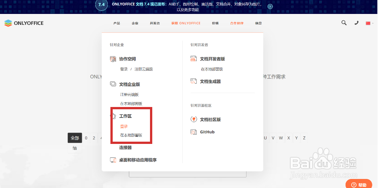378x188 pixels.
Task: Click the 文档生成器 link
Action: click(210, 81)
